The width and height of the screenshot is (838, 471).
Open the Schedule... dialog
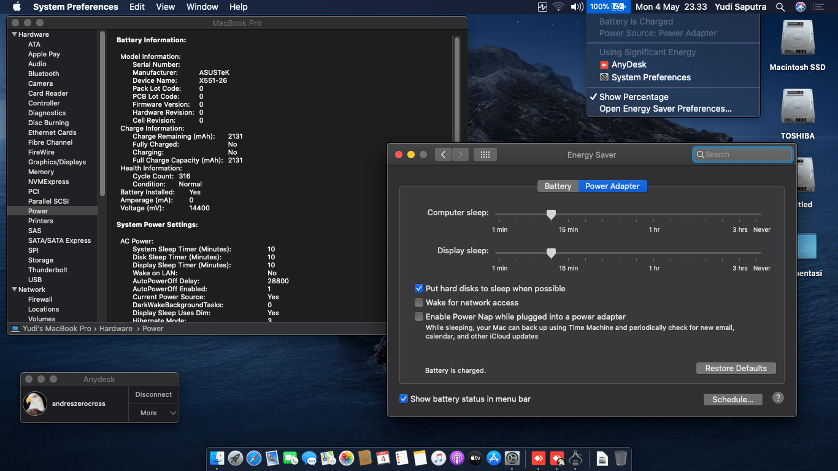click(x=732, y=399)
